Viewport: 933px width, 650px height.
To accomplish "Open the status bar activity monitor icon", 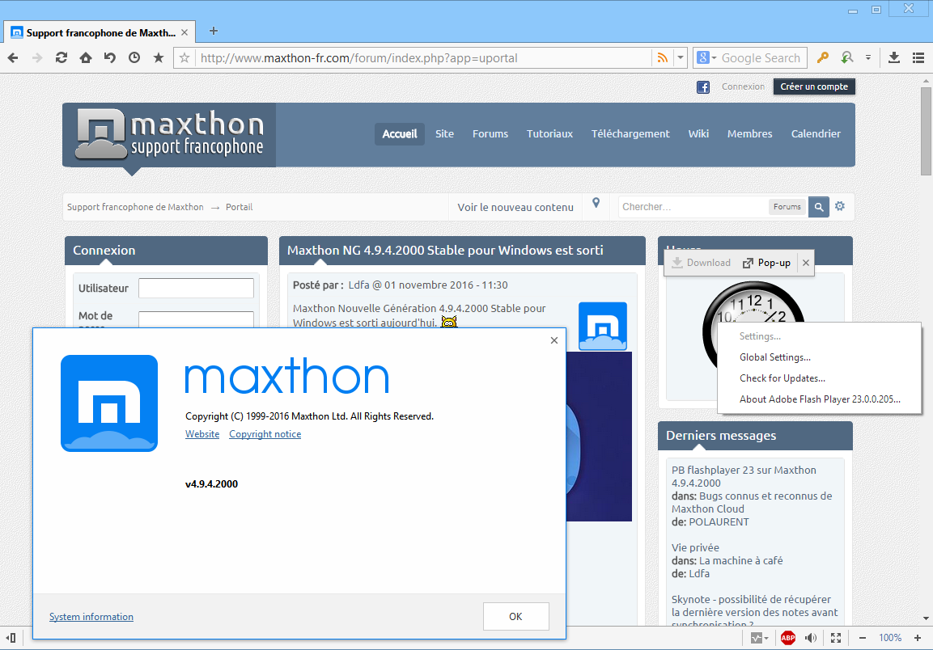I will 757,638.
